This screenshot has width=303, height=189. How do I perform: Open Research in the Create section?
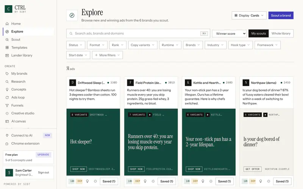pos(28,82)
